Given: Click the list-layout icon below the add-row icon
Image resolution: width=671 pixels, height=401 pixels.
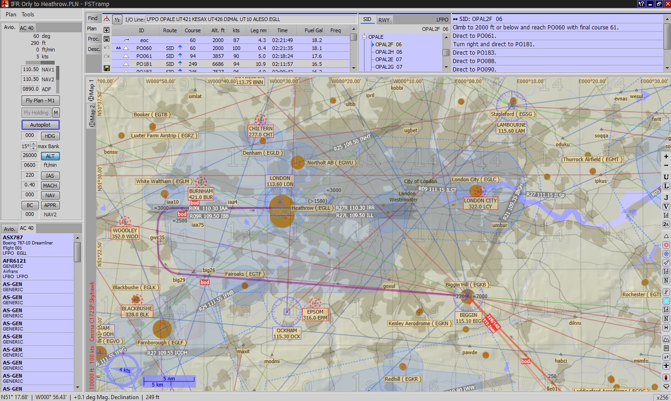Looking at the screenshot, I should [x=107, y=39].
